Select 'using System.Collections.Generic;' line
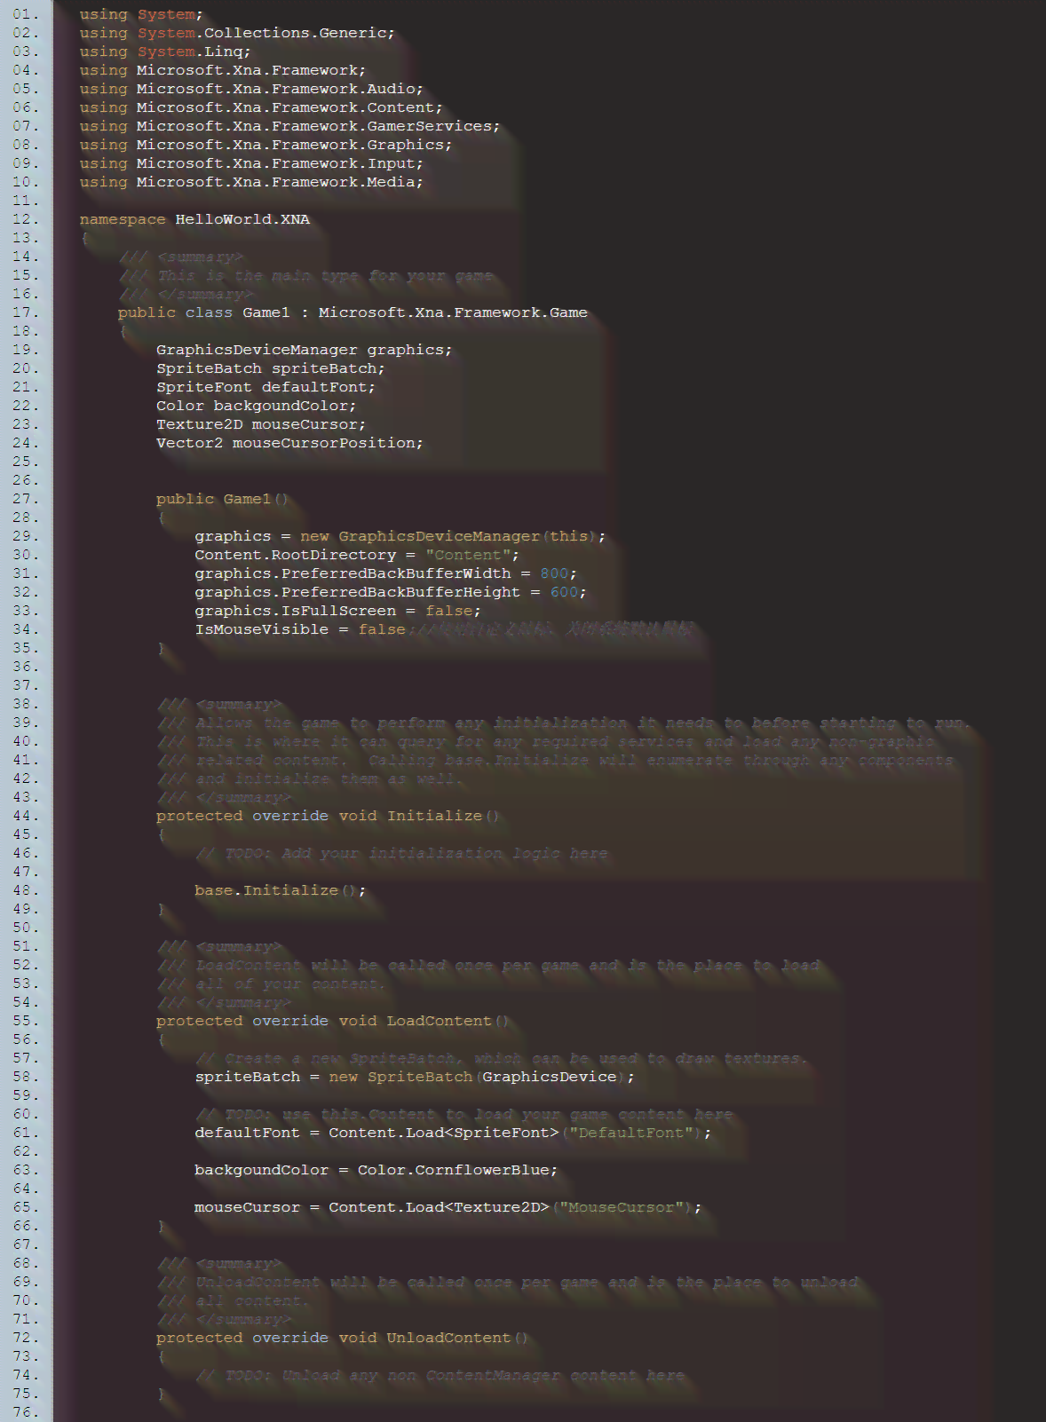Image resolution: width=1046 pixels, height=1422 pixels. pyautogui.click(x=237, y=33)
